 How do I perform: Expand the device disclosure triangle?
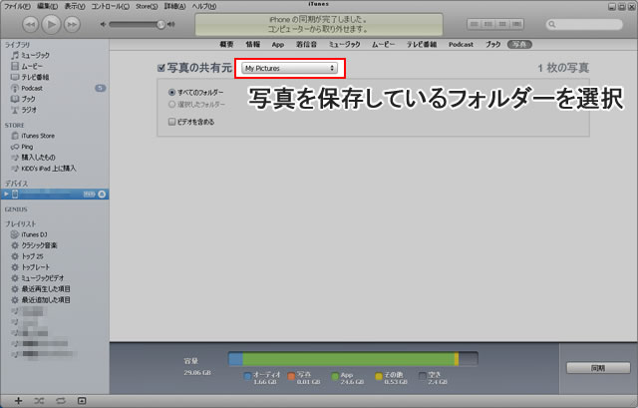tap(6, 195)
